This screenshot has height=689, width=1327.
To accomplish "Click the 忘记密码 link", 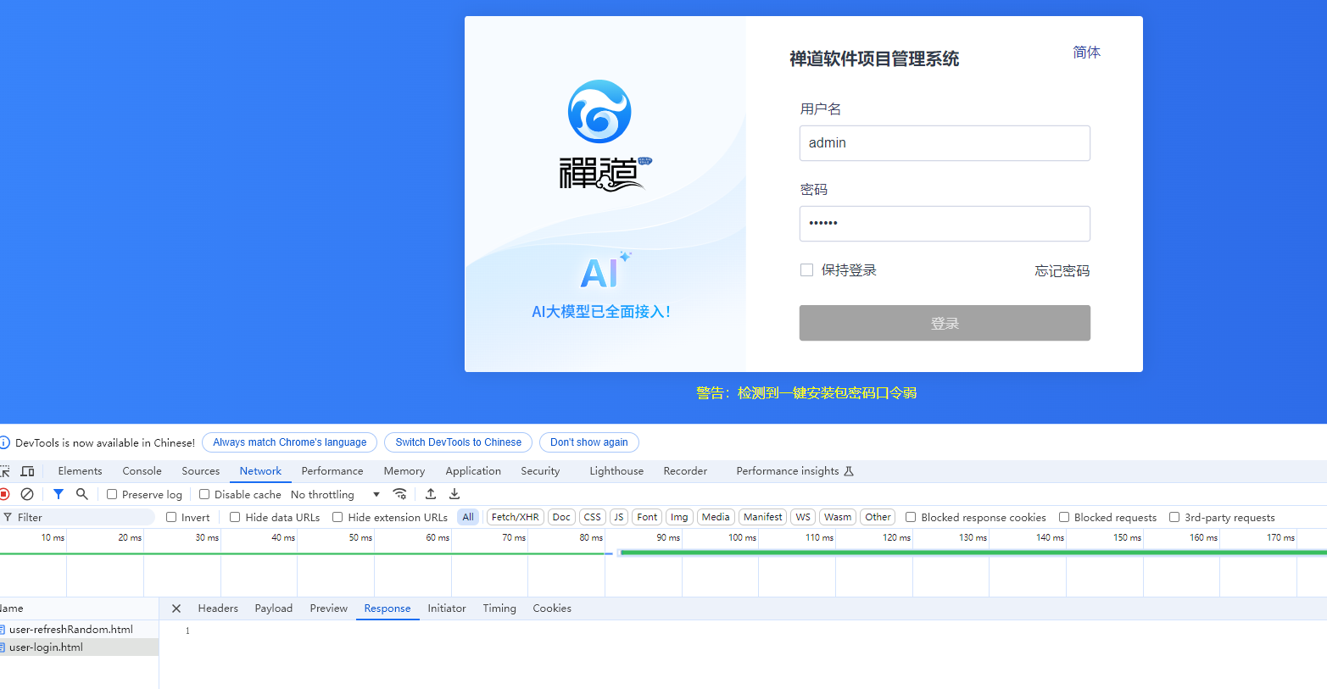I will tap(1062, 271).
